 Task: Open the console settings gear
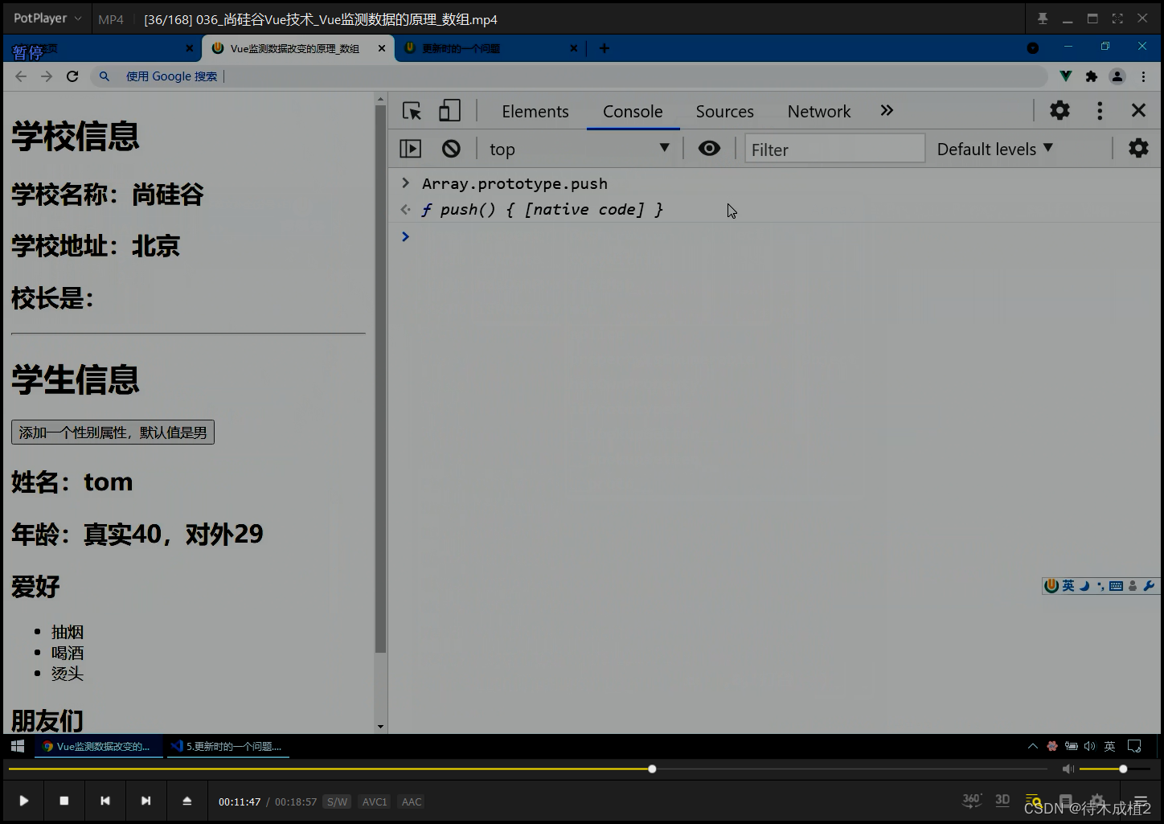pyautogui.click(x=1138, y=149)
